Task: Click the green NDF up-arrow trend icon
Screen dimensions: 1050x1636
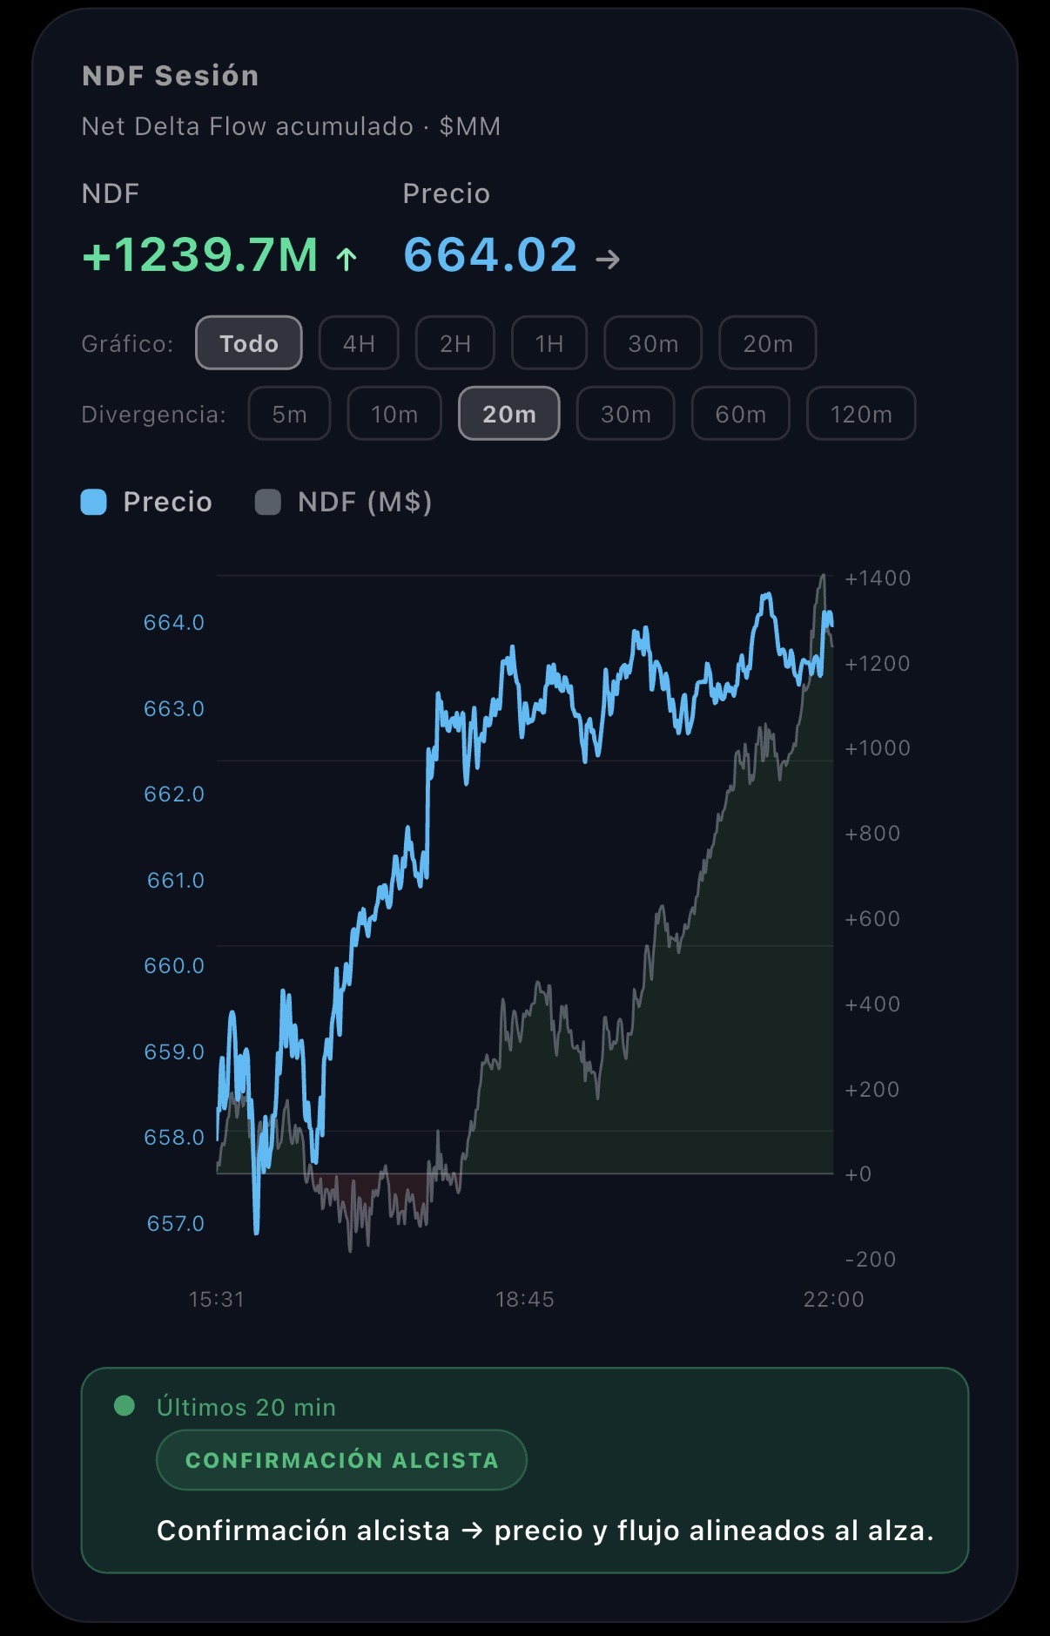Action: coord(347,259)
